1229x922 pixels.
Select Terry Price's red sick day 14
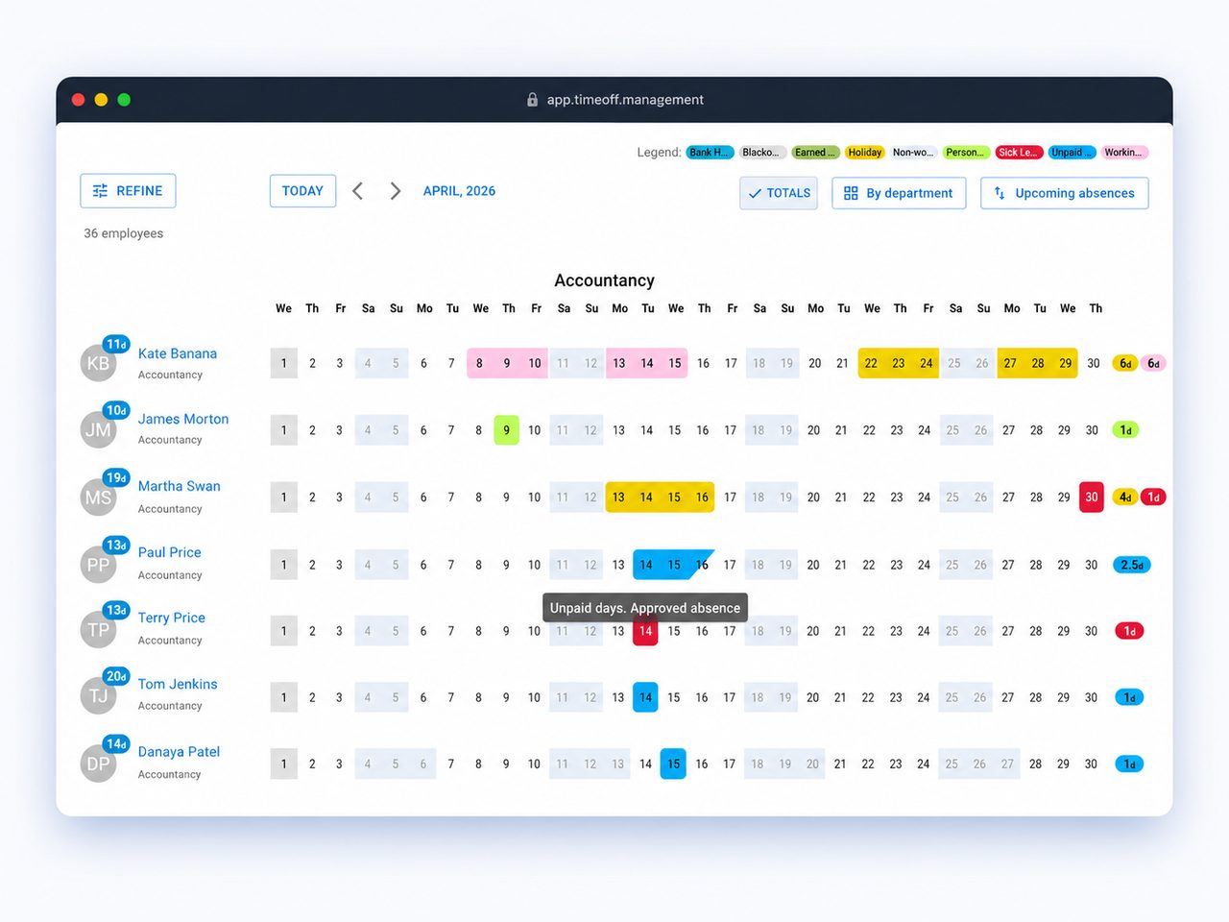click(645, 631)
